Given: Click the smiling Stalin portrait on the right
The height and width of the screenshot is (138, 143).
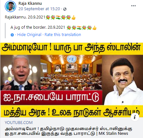Looking at the screenshot, I should pyautogui.click(x=123, y=80).
